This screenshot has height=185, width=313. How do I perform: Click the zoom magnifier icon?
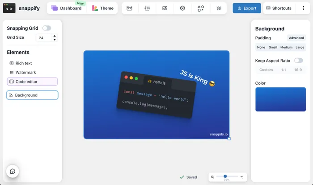click(x=212, y=177)
